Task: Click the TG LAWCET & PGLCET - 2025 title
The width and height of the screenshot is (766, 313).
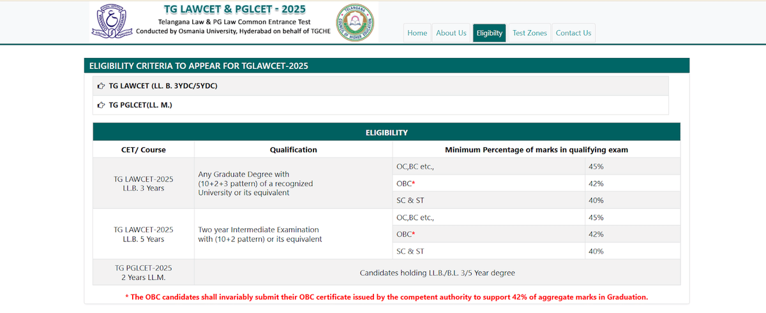Action: point(234,10)
